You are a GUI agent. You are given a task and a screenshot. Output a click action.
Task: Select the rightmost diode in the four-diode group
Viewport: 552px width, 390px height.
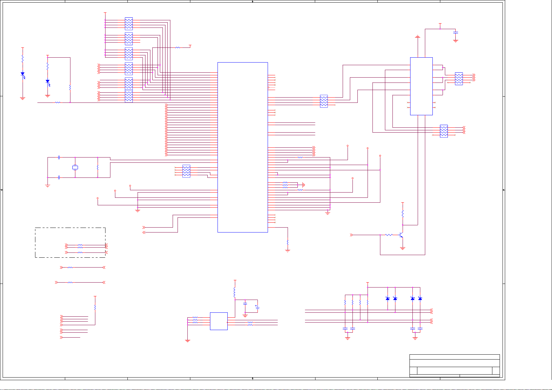point(420,298)
